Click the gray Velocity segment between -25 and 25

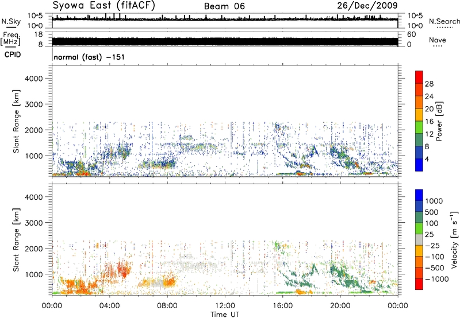click(419, 240)
